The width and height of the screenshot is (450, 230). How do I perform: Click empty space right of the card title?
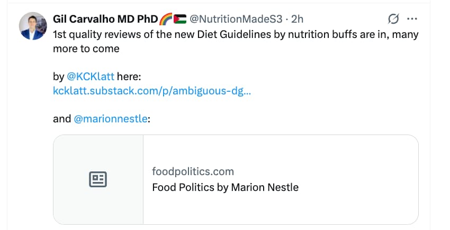(x=360, y=187)
